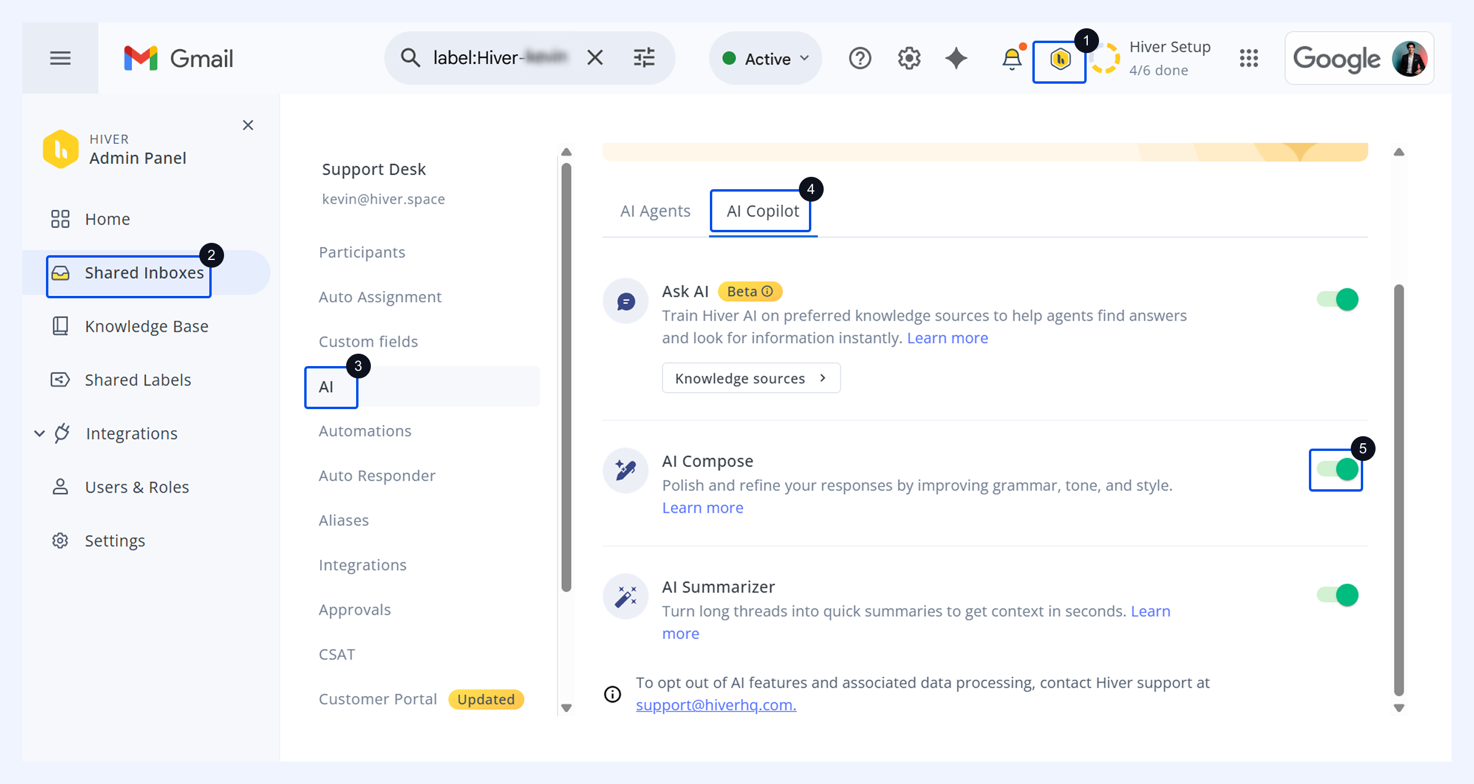This screenshot has height=784, width=1474.
Task: Open the Google account profile picture
Action: click(x=1410, y=58)
